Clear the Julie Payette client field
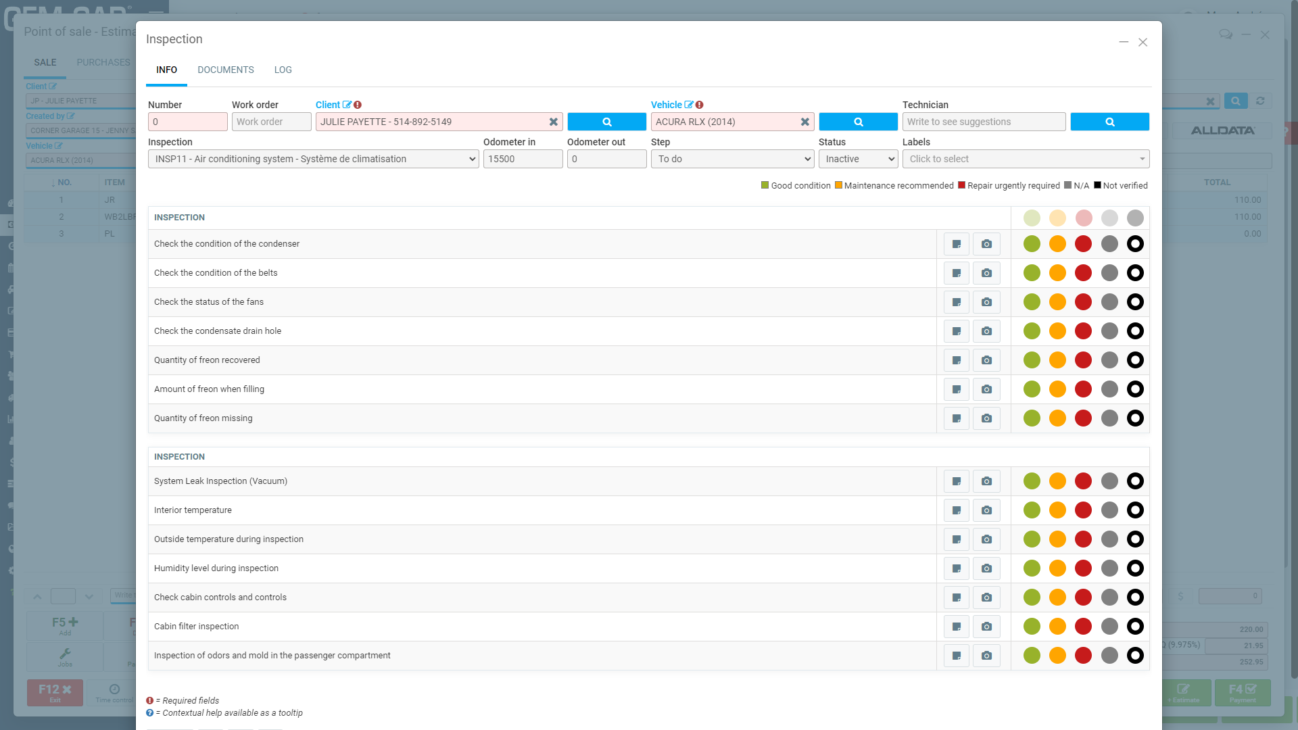The width and height of the screenshot is (1298, 730). (554, 122)
